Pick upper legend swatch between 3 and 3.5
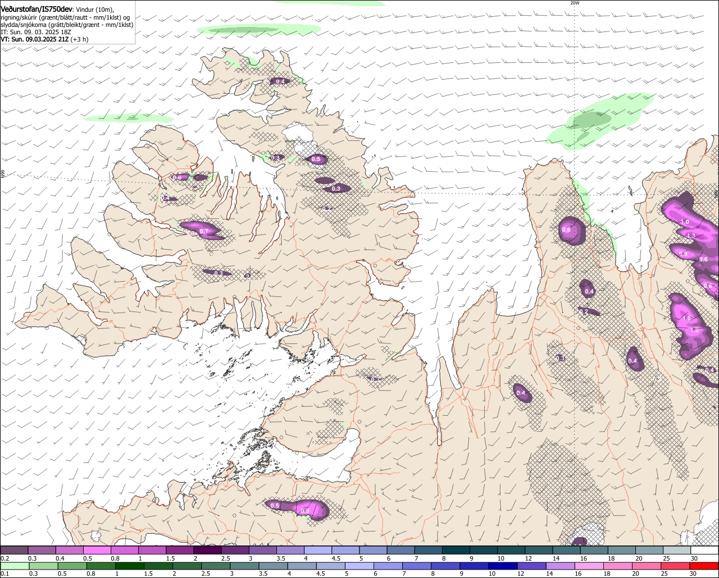 pos(263,551)
